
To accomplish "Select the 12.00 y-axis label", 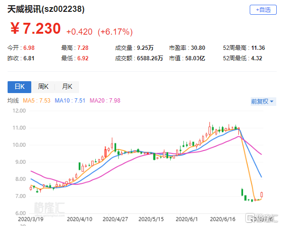I will tap(19, 111).
